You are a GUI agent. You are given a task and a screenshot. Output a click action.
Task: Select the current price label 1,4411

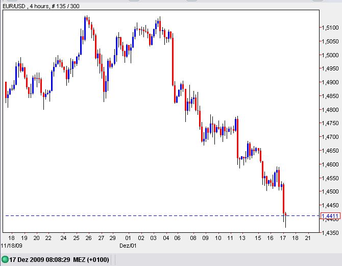pyautogui.click(x=330, y=216)
